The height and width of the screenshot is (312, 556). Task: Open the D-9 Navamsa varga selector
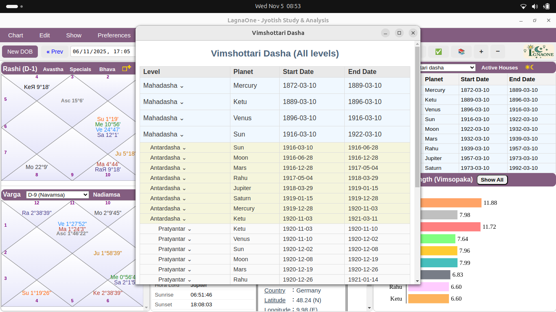(57, 195)
